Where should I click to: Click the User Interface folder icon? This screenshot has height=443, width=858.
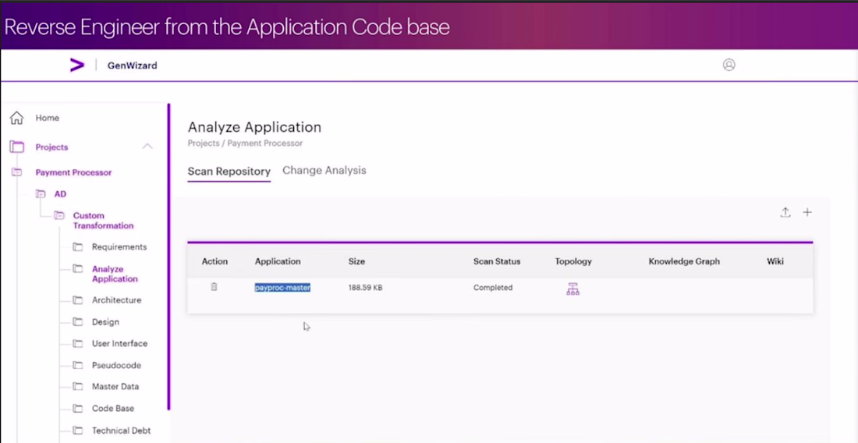tap(78, 343)
